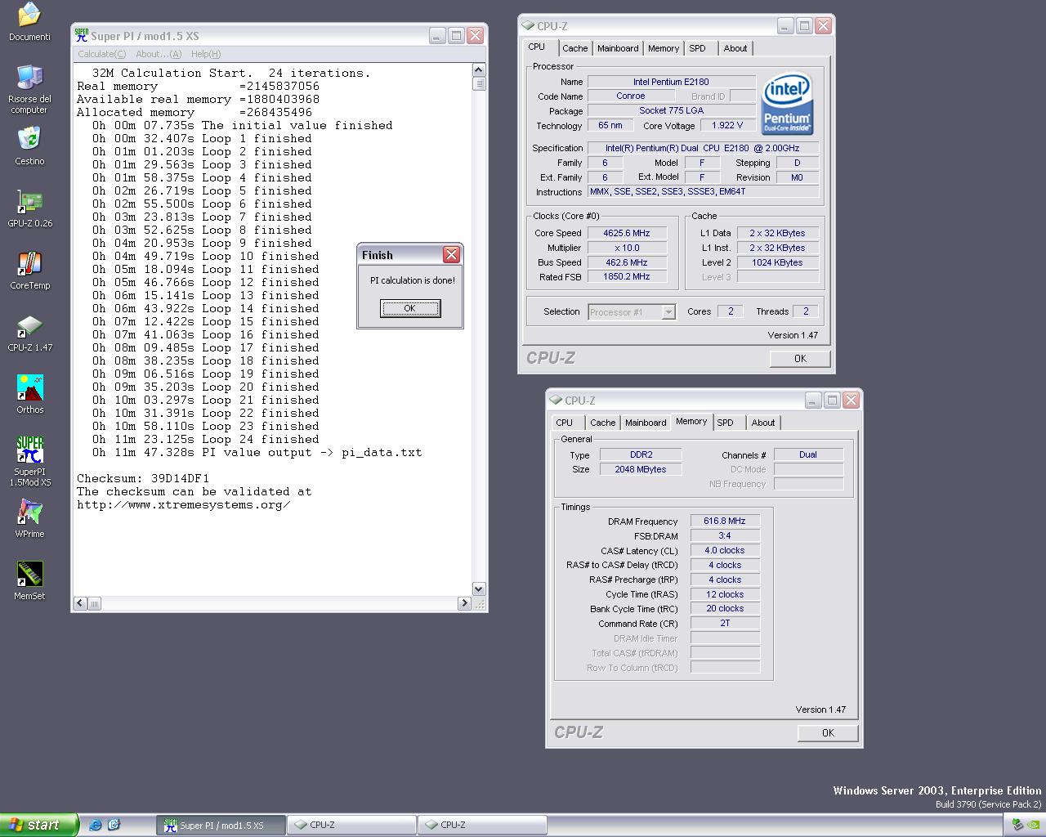The image size is (1046, 837).
Task: Click OK in upper CPU-Z window
Action: coord(800,358)
